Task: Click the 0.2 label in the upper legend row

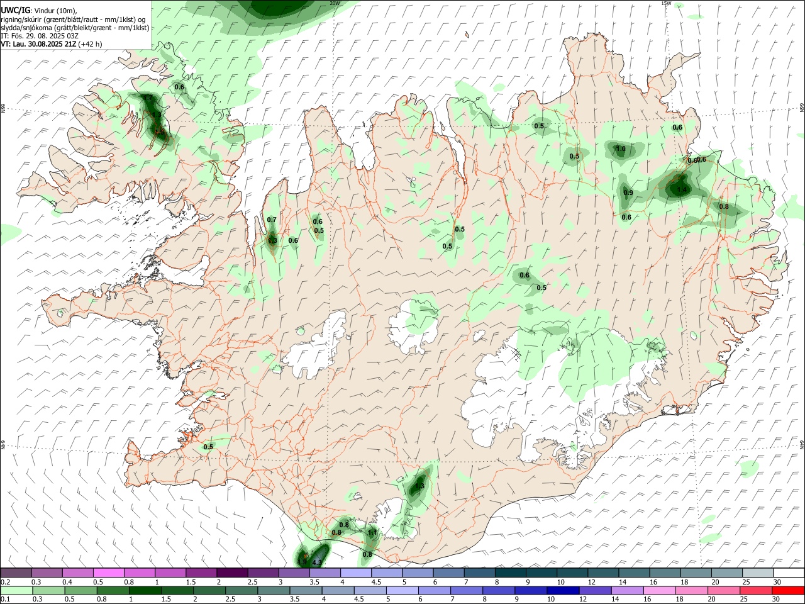Action: [5, 582]
